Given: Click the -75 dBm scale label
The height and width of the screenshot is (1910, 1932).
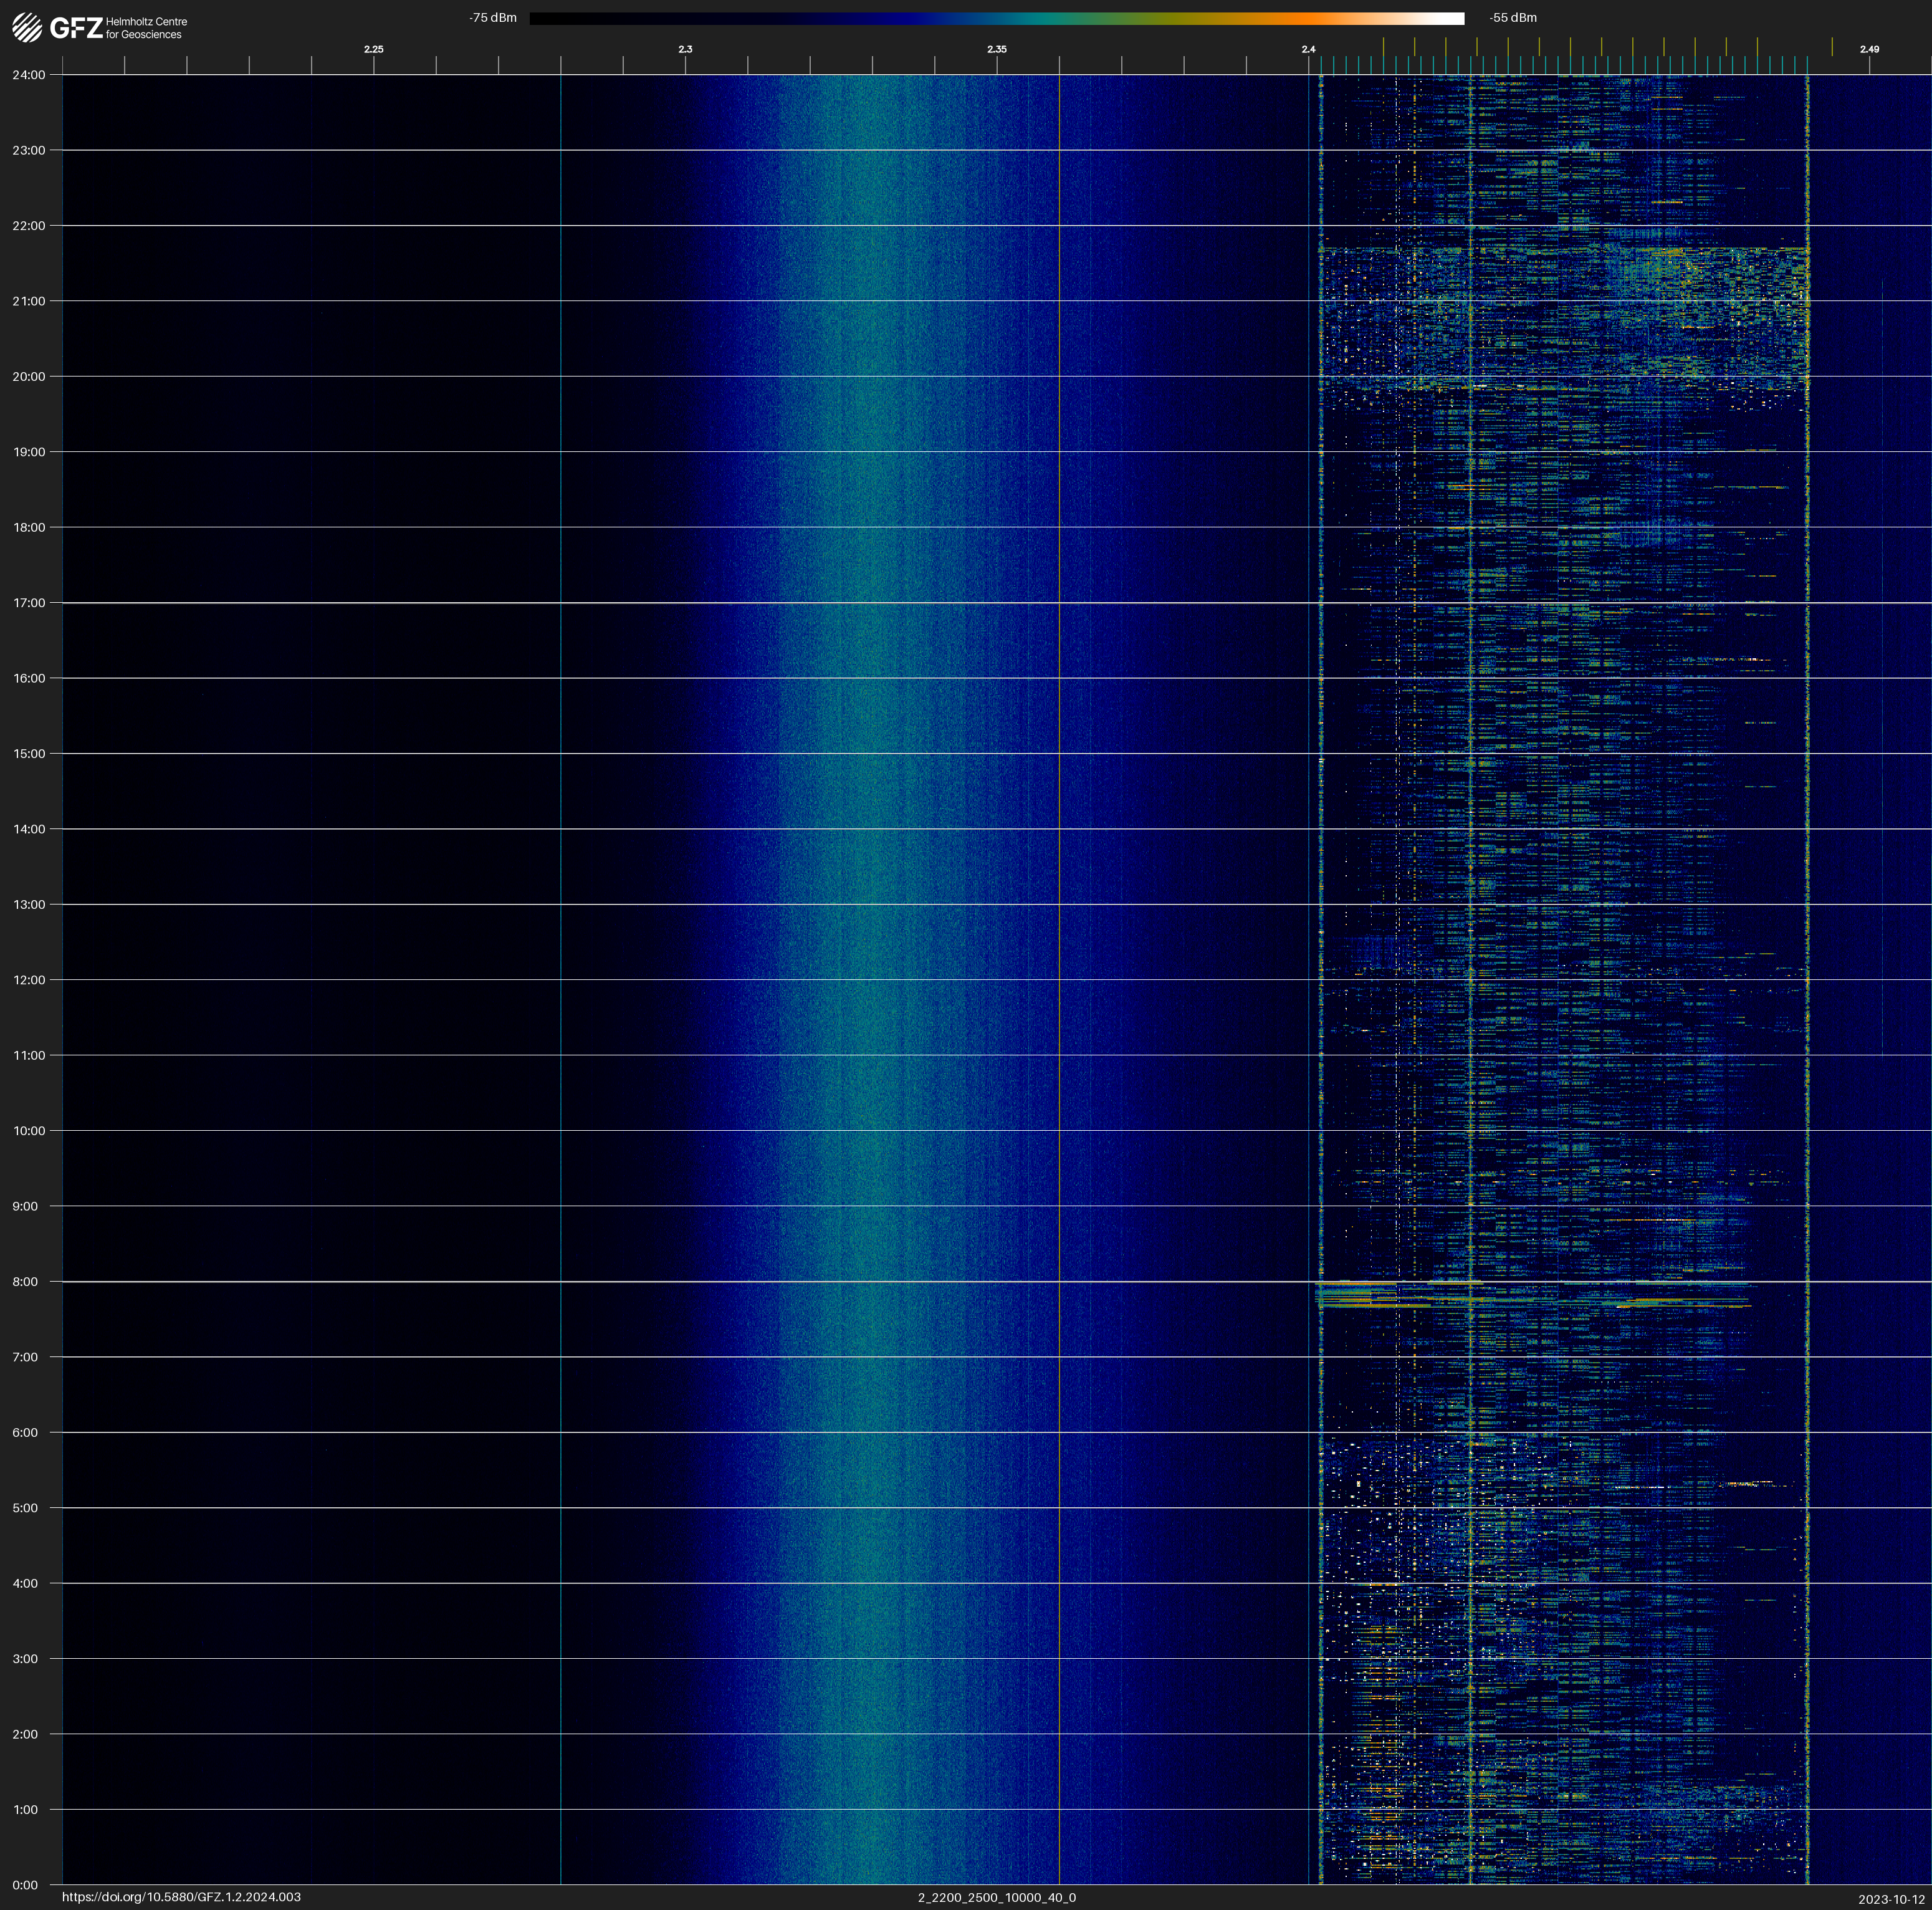Looking at the screenshot, I should pos(493,18).
